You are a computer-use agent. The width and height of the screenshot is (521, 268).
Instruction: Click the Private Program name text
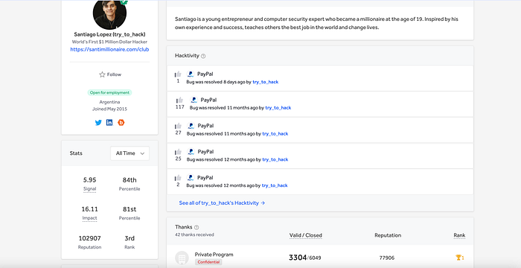[x=214, y=255]
